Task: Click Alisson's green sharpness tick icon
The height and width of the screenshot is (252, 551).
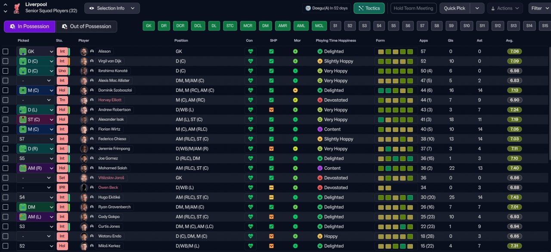Action: point(271,51)
